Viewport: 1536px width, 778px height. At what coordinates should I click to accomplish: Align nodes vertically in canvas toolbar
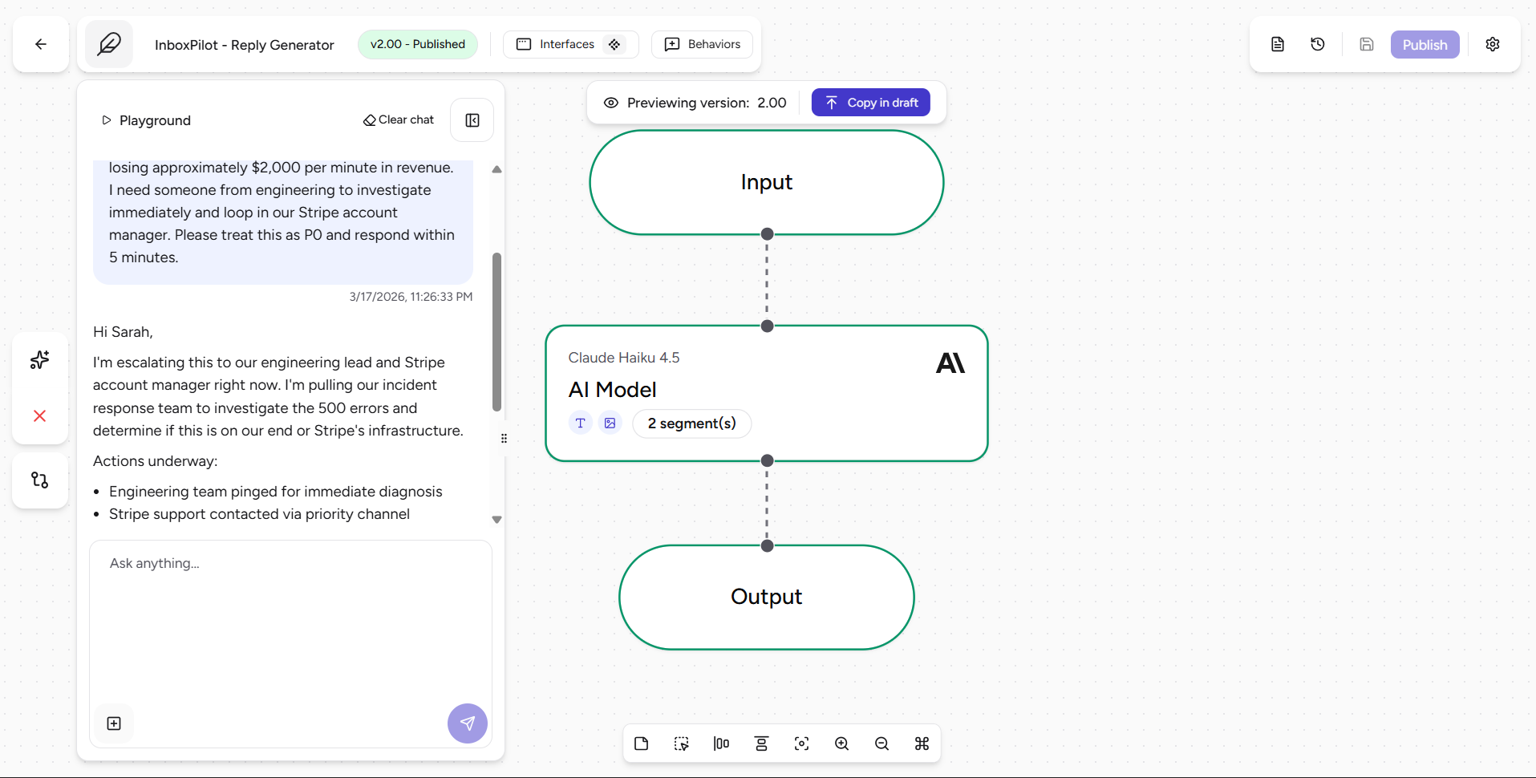[x=762, y=744]
